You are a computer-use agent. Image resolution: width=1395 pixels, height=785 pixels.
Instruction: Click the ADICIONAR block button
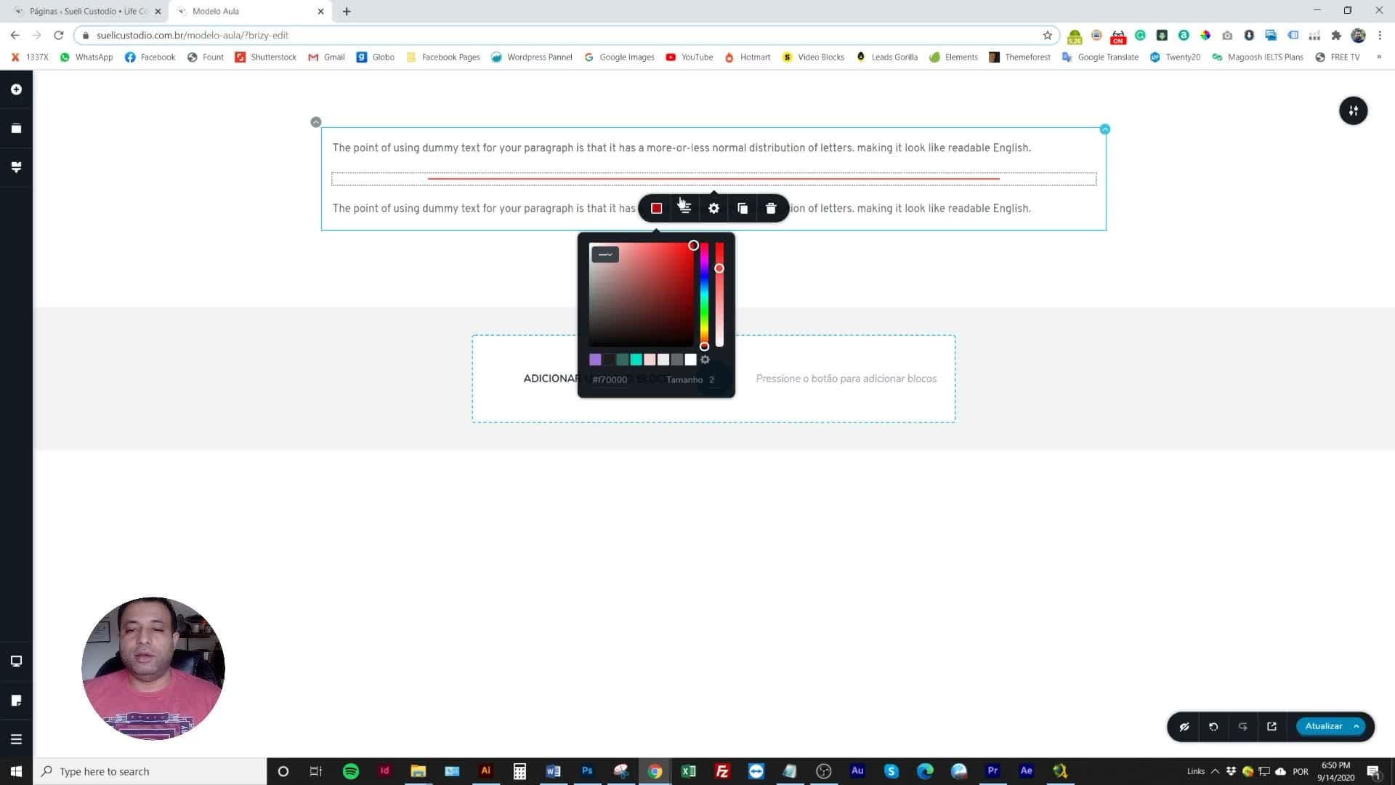[x=552, y=379]
